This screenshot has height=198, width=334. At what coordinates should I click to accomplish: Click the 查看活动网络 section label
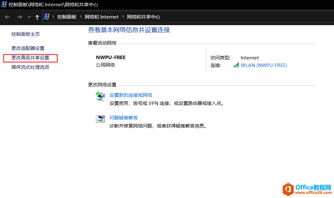pos(102,43)
